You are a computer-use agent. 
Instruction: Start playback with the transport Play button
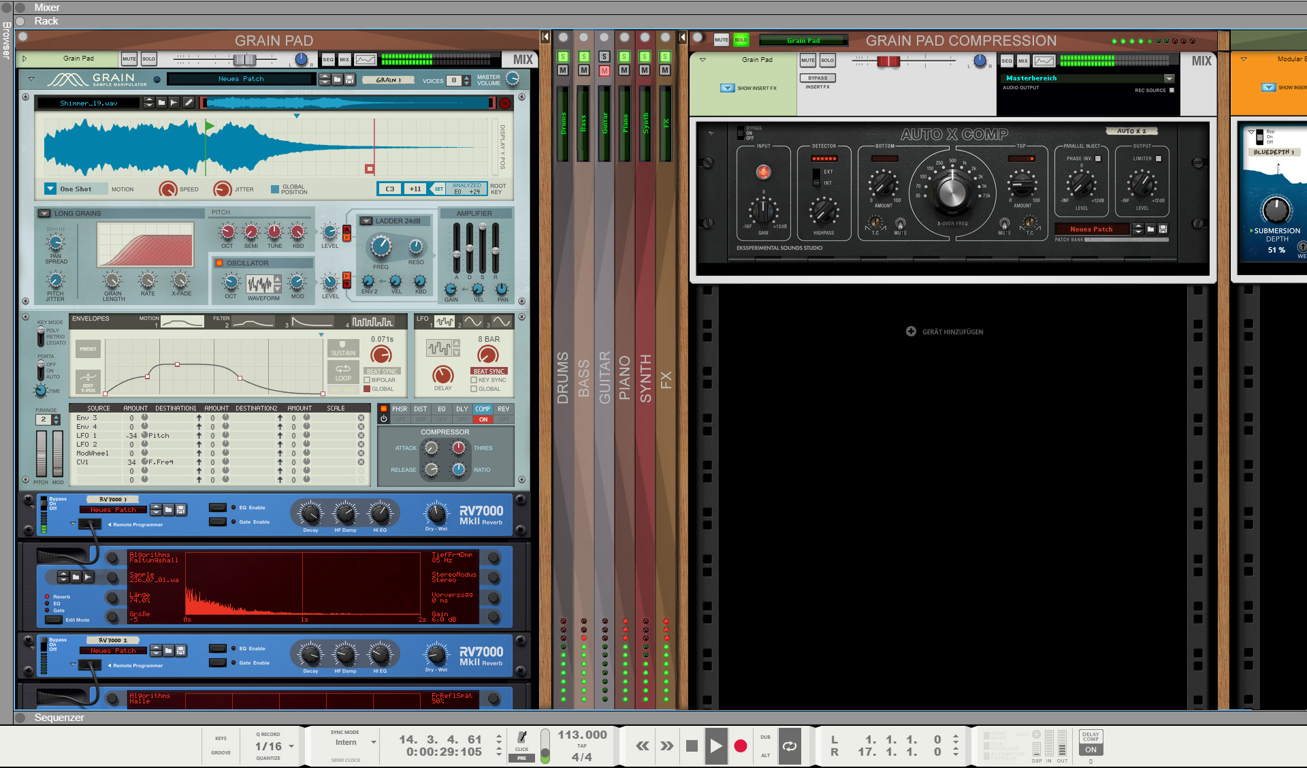[715, 746]
